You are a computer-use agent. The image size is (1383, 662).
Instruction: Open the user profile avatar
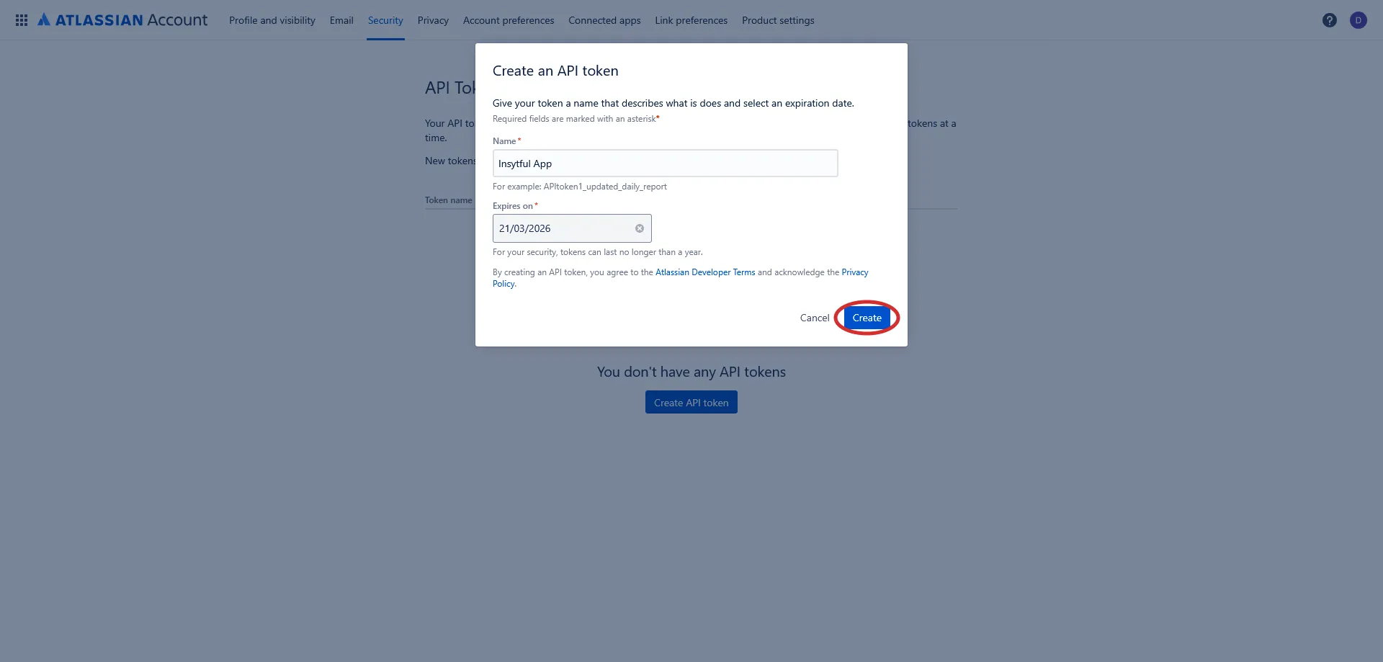point(1359,20)
